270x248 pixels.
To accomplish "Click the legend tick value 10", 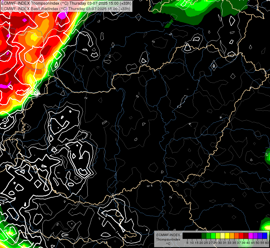I will click(x=192, y=243).
